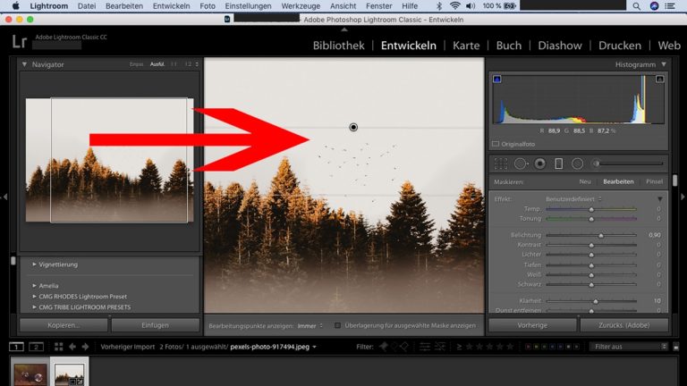Click the Kopieren... button
This screenshot has height=386, width=687.
click(64, 325)
